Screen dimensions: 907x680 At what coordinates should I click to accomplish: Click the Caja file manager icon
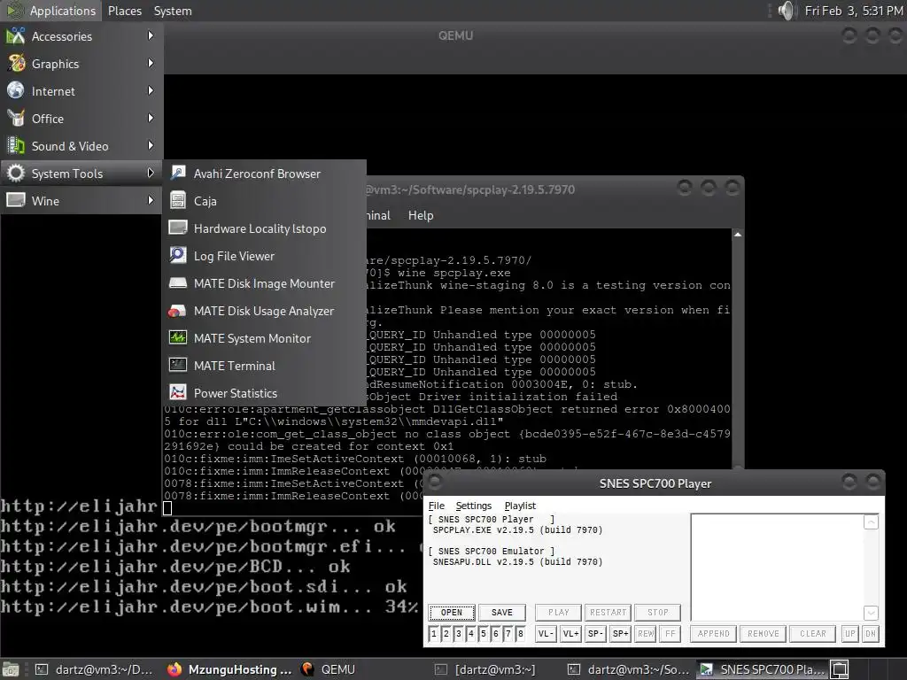177,201
